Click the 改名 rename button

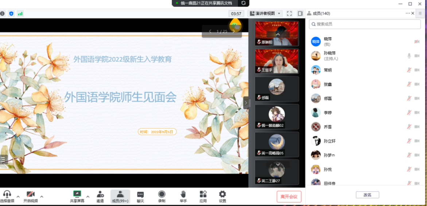367,195
